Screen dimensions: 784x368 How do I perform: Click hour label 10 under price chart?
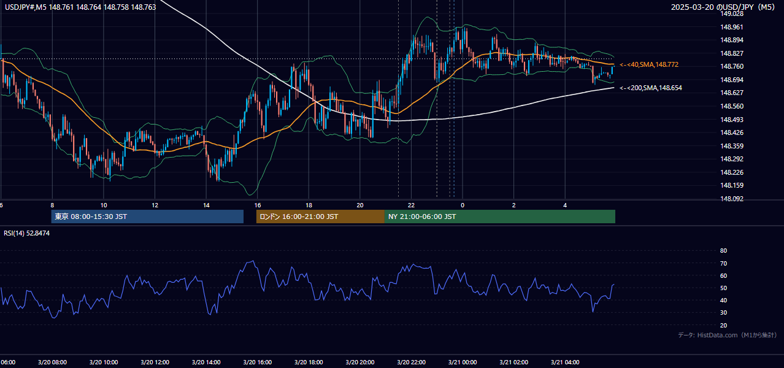pos(104,205)
